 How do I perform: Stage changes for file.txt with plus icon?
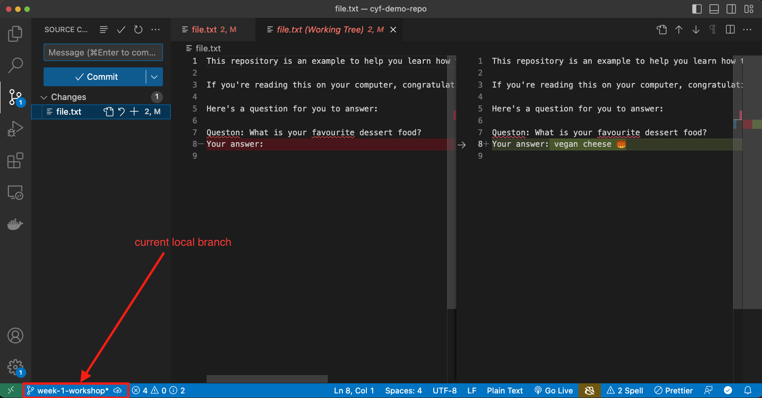[134, 111]
